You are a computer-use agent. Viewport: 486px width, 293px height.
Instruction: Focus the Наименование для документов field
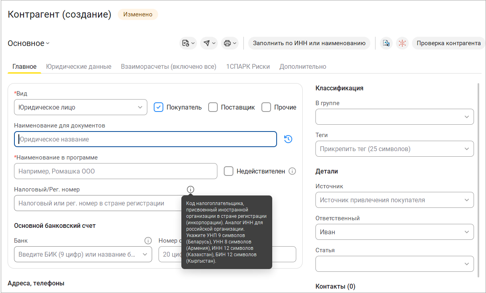point(145,139)
